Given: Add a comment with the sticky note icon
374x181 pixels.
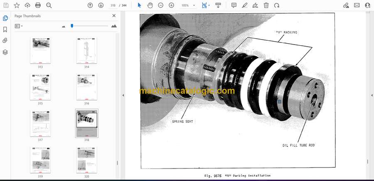Looking at the screenshot, I should pos(234,5).
